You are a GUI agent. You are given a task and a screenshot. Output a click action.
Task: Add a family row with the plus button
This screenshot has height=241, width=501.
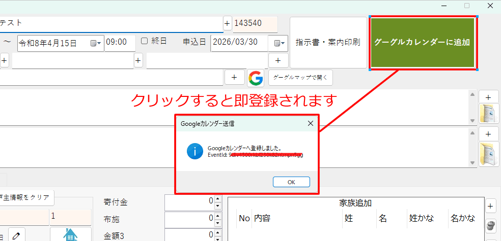point(491,206)
